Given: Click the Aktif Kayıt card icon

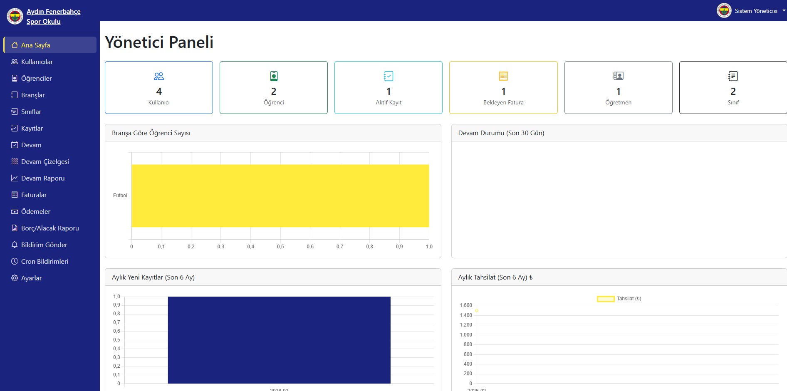Looking at the screenshot, I should click(389, 76).
